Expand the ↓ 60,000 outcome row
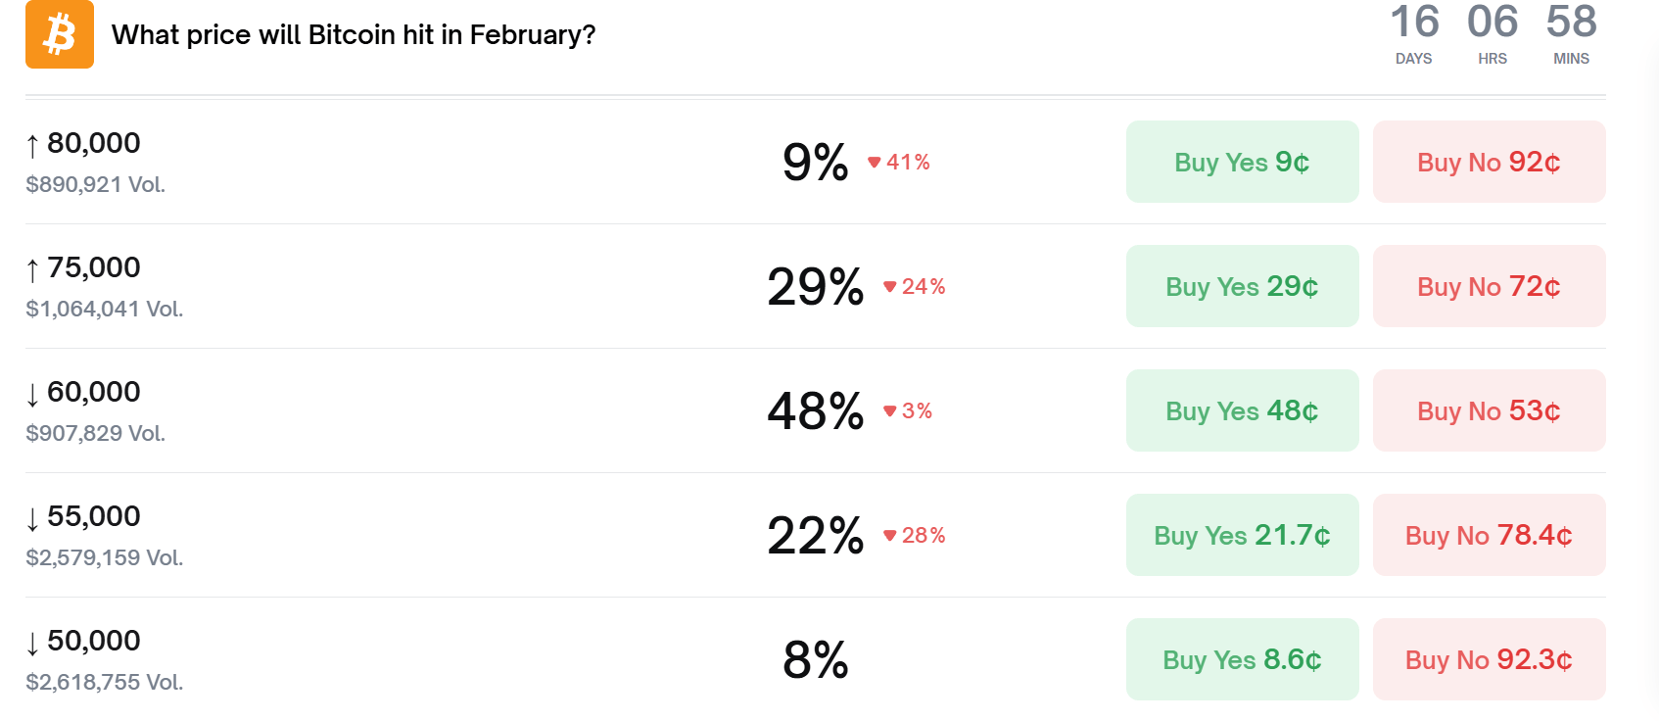Image resolution: width=1659 pixels, height=721 pixels. coord(94,392)
